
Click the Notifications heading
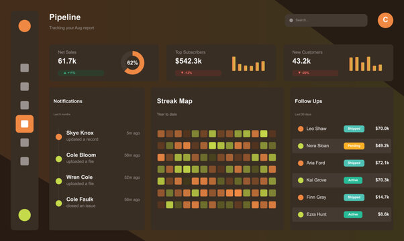tap(68, 101)
